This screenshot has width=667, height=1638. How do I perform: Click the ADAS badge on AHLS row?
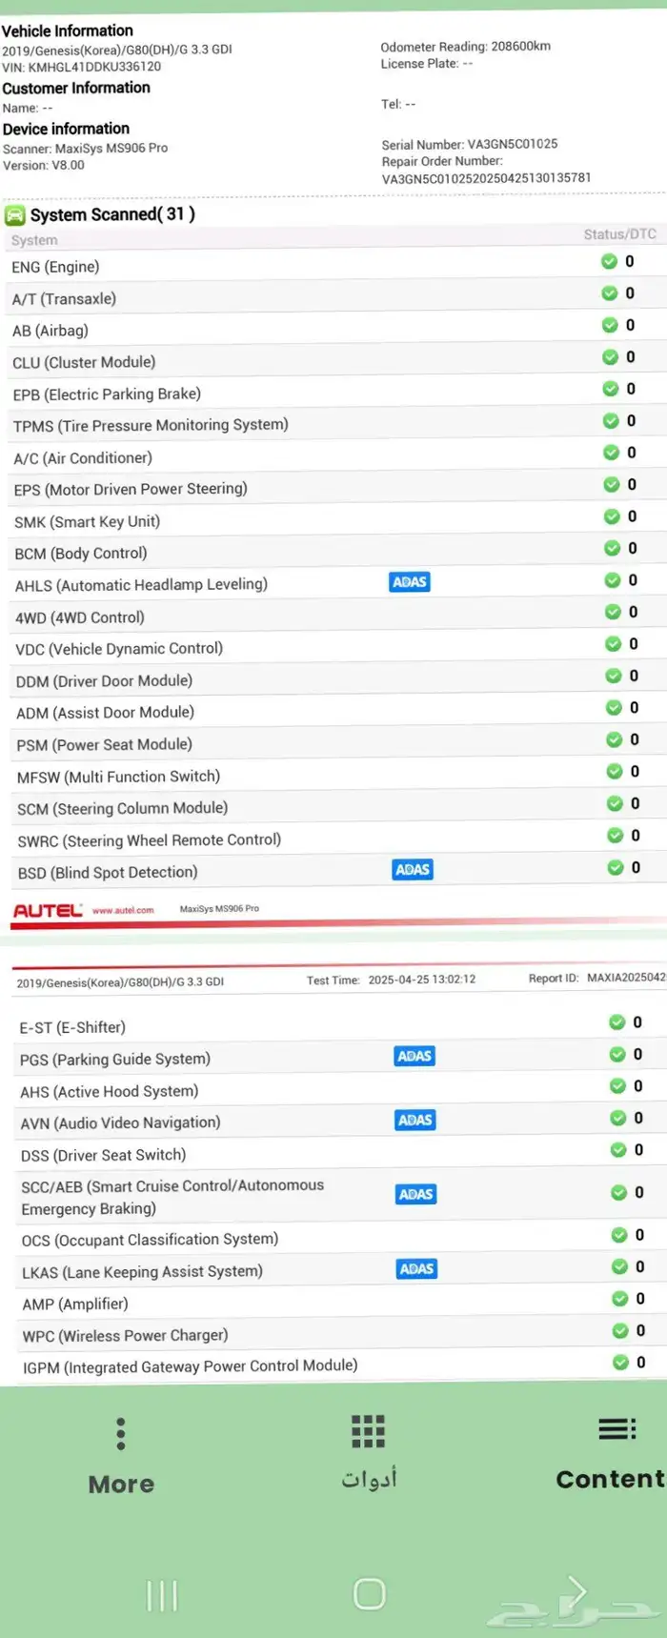point(411,582)
